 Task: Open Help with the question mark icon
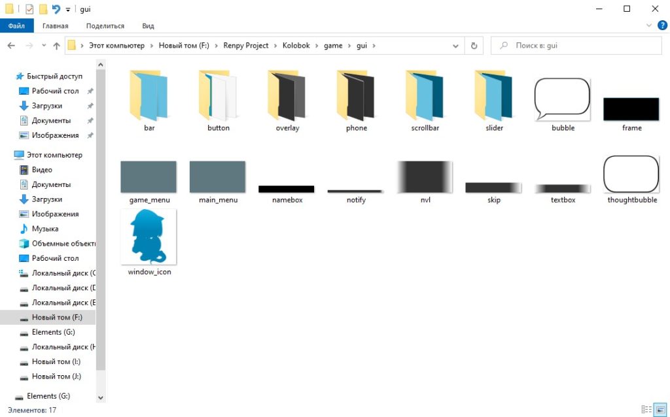(661, 25)
